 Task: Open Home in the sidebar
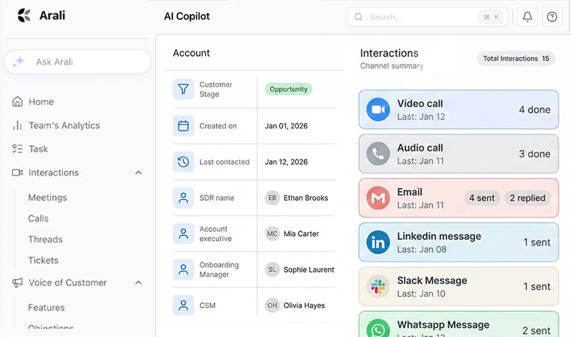click(x=41, y=102)
